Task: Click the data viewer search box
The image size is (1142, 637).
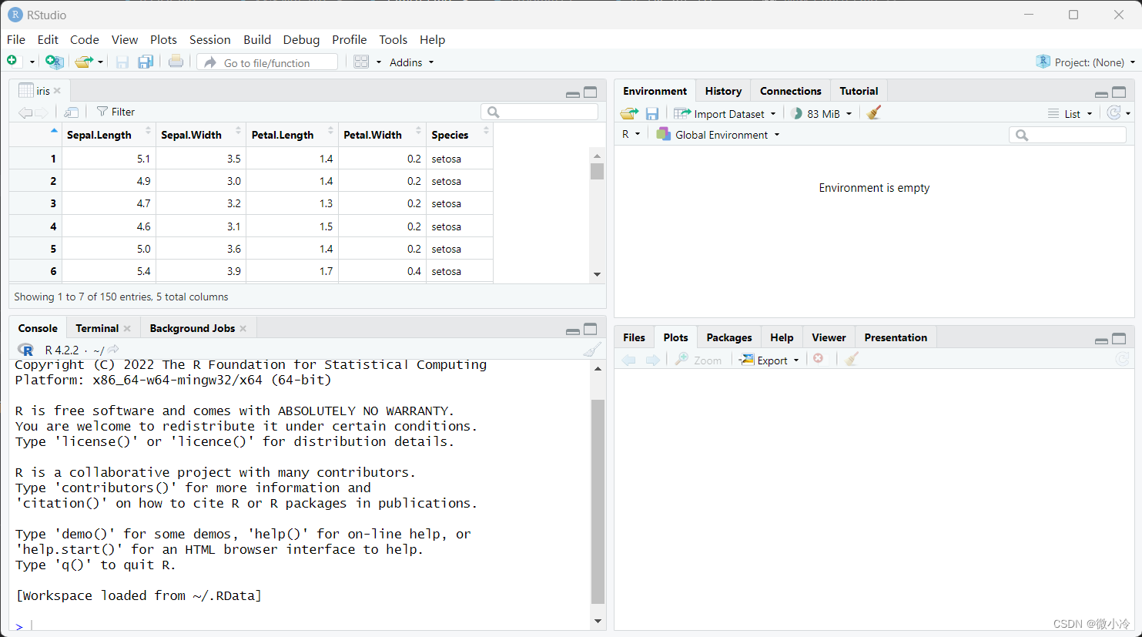Action: [x=539, y=112]
